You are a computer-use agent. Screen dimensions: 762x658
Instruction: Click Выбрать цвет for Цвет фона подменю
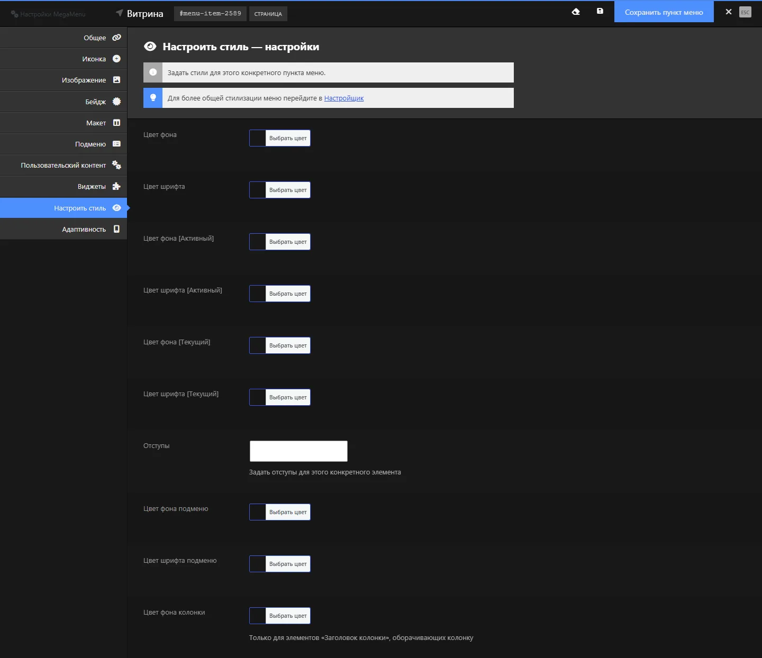pos(288,512)
